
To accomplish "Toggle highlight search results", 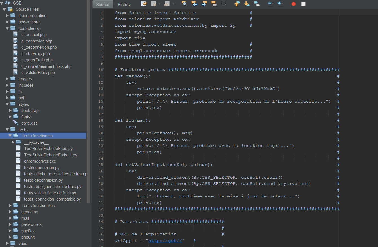I will [214, 4].
